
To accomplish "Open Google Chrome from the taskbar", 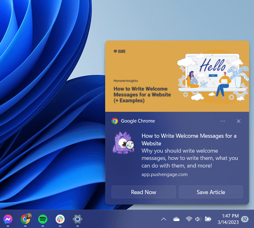I will point(25,219).
